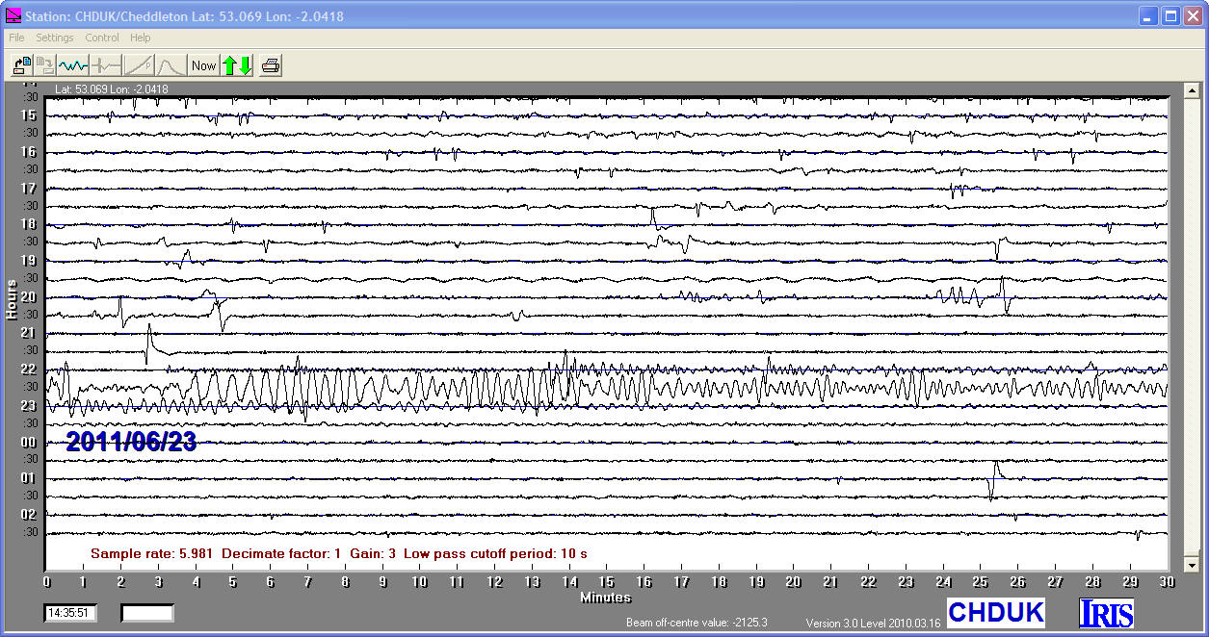Click the IRIS logo
This screenshot has height=637, width=1209.
coord(1106,613)
